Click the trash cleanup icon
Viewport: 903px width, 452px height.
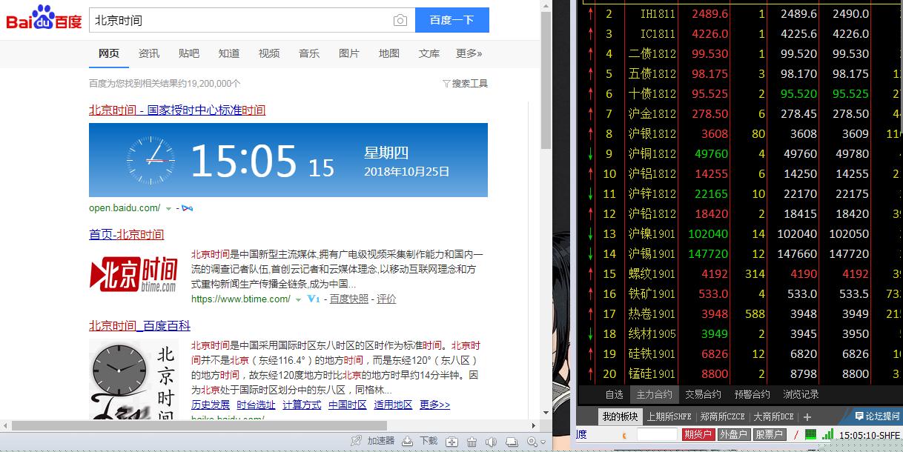(472, 442)
